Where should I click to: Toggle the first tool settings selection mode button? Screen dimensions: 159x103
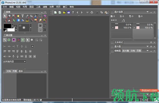click(x=5, y=40)
